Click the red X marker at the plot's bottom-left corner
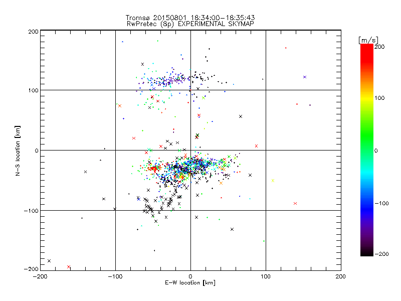 pos(69,267)
